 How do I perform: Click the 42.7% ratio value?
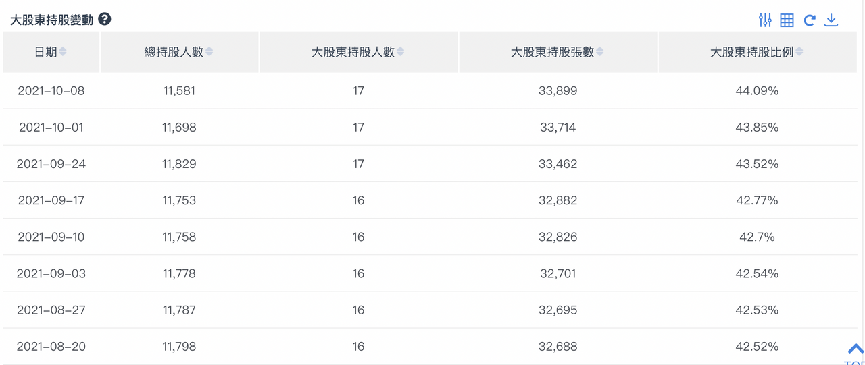757,237
